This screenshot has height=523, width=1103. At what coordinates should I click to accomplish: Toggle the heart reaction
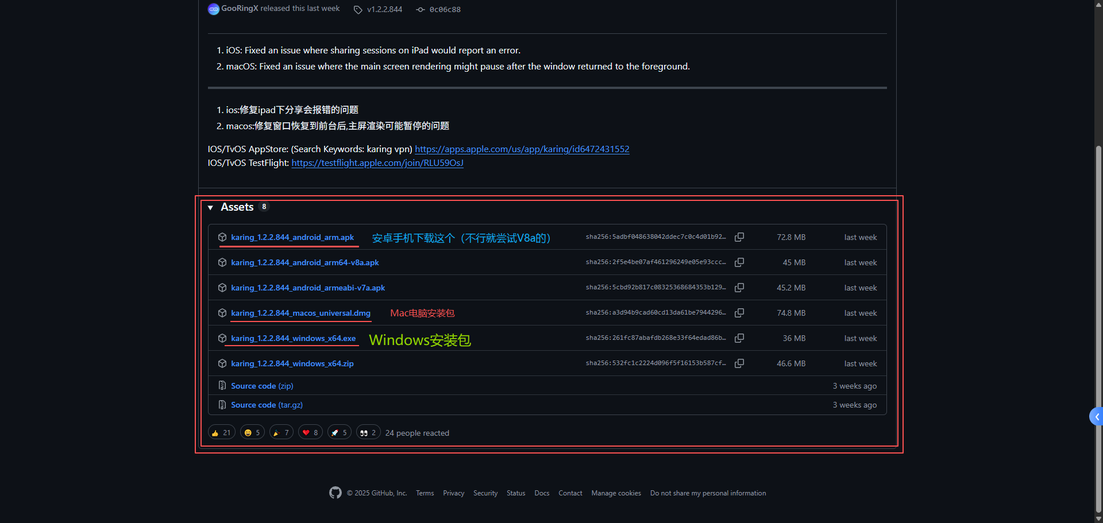pyautogui.click(x=310, y=433)
